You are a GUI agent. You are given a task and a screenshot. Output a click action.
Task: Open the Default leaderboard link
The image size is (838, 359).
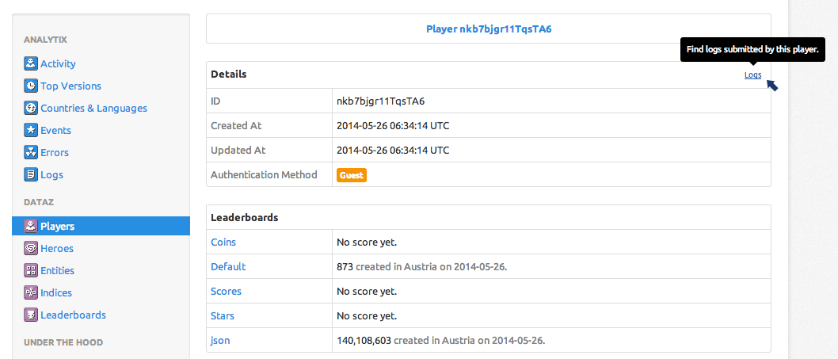228,267
